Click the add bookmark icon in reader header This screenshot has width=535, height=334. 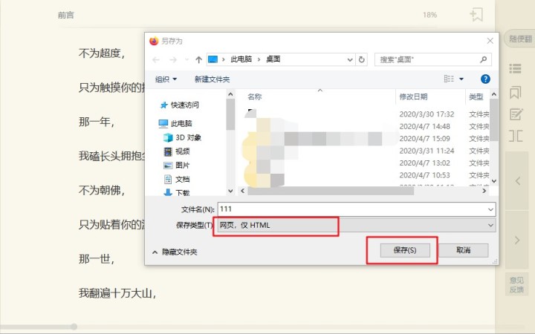[476, 15]
